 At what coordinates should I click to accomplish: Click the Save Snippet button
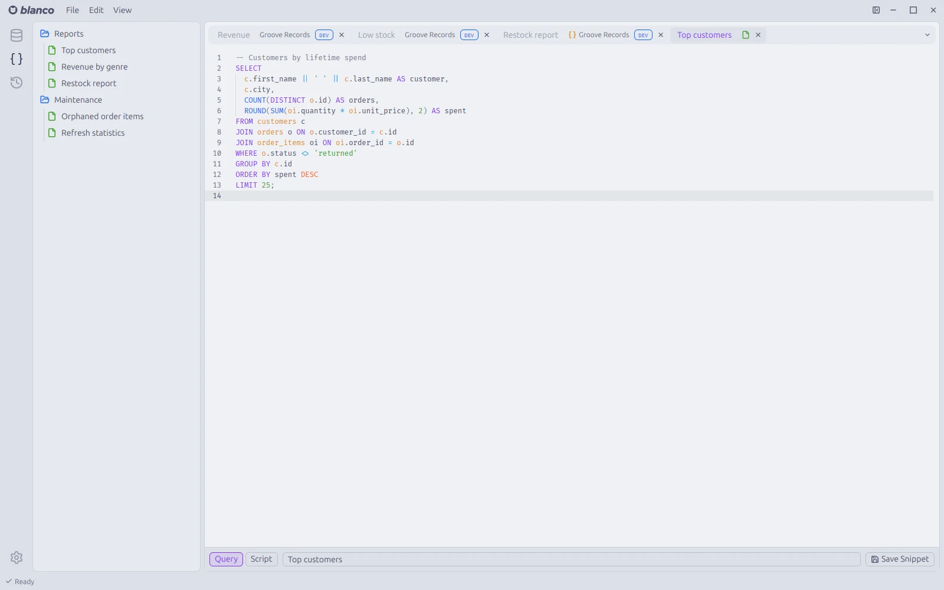point(900,559)
